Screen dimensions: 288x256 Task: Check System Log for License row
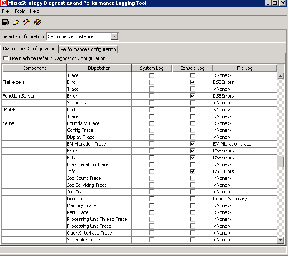(152, 199)
